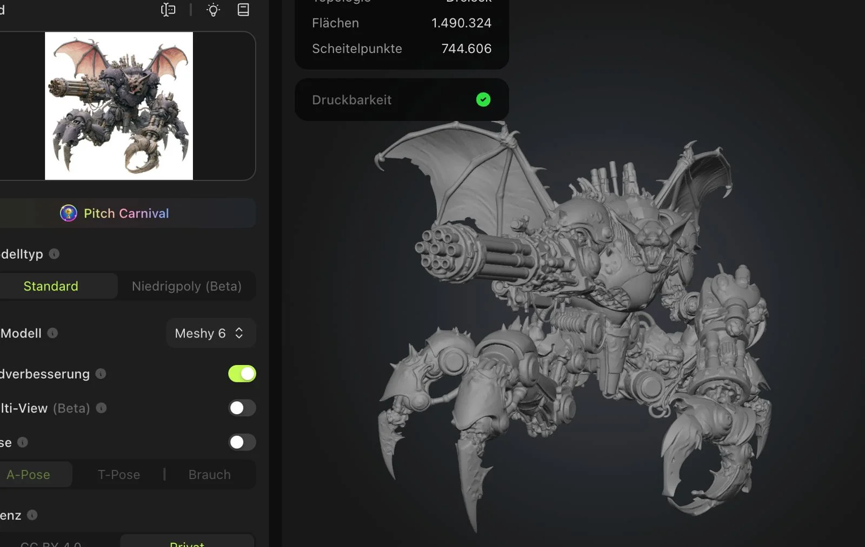Open the Meshy 6 model dropdown
Viewport: 865px width, 547px height.
pyautogui.click(x=210, y=333)
